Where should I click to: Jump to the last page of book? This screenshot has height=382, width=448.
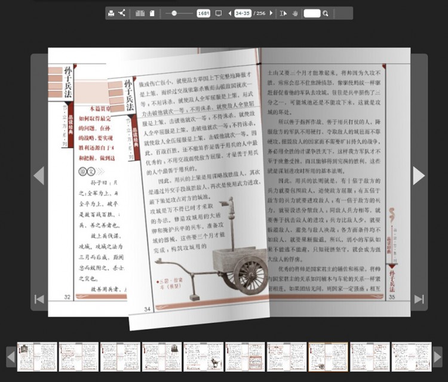point(419,299)
